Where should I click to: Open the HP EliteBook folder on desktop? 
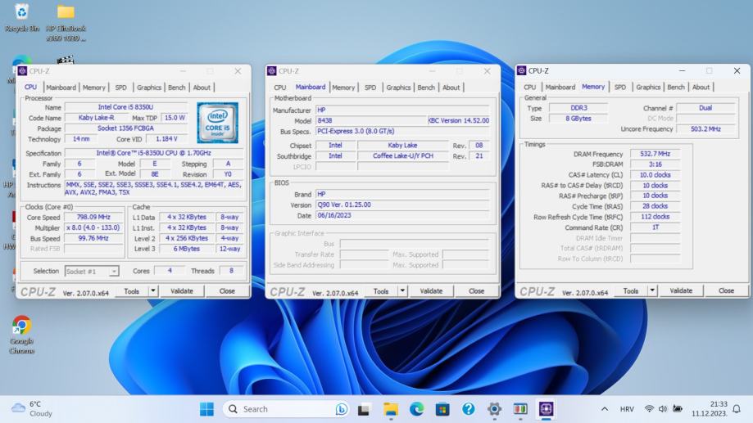click(66, 13)
